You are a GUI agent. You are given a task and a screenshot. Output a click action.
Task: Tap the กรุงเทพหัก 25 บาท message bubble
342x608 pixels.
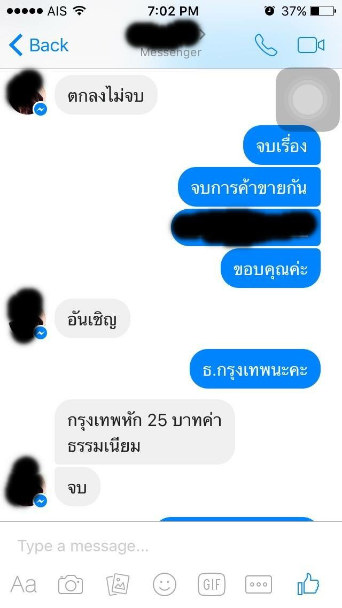[x=144, y=432]
